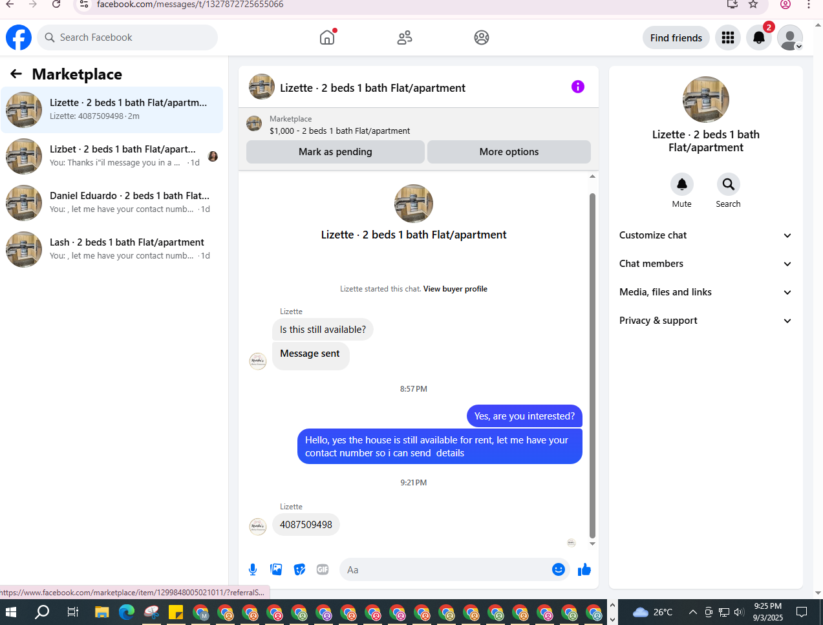
Task: Open Task View on taskbar
Action: click(73, 612)
